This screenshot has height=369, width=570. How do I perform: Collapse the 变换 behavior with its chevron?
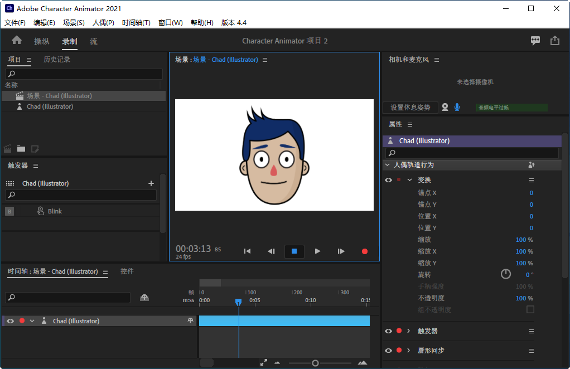click(409, 179)
